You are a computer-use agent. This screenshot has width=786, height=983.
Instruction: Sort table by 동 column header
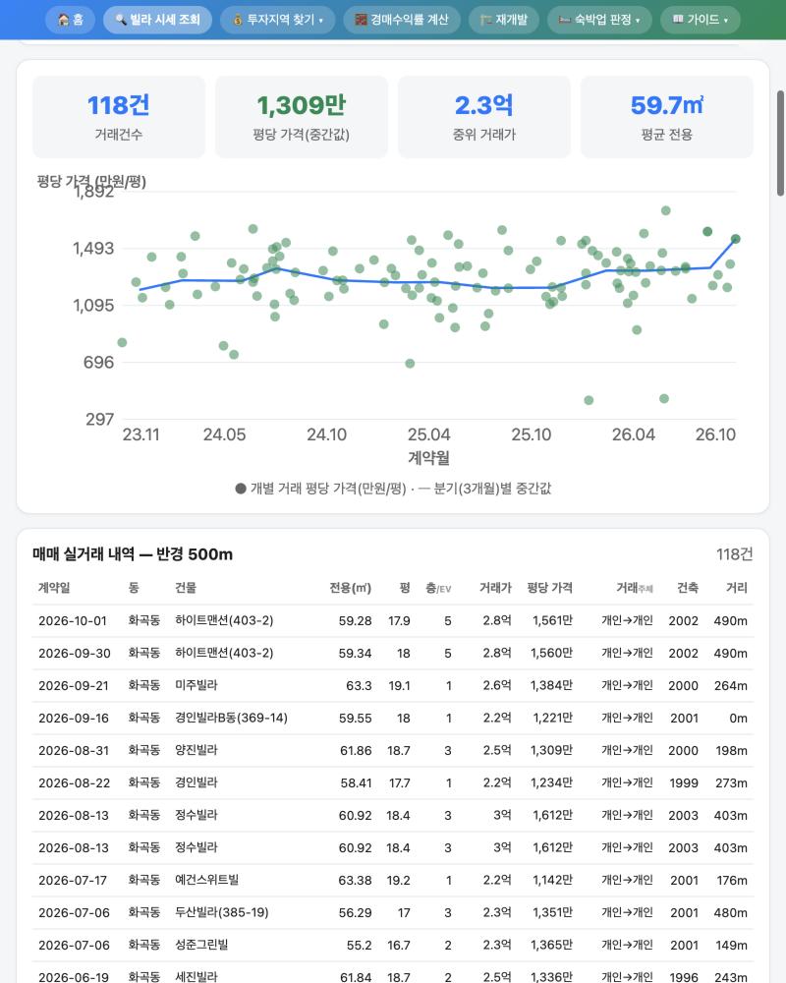[x=134, y=588]
